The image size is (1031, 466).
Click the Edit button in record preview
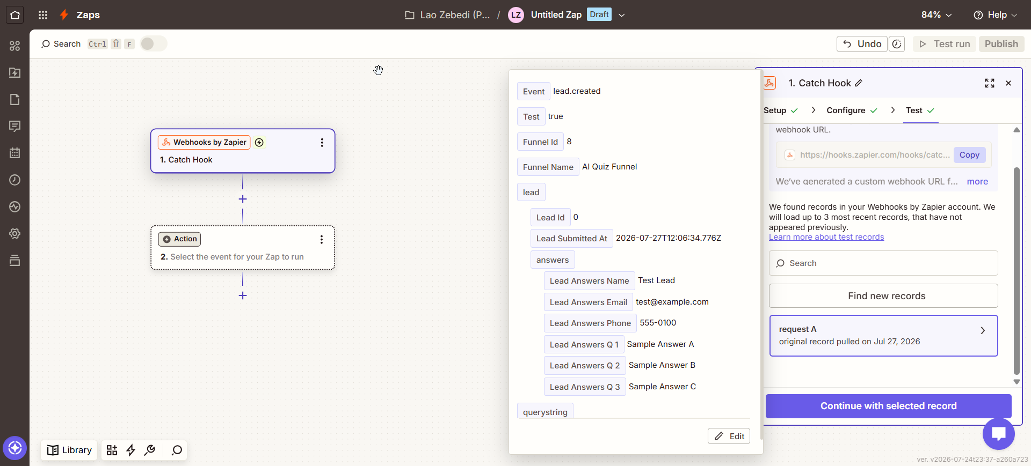point(729,437)
